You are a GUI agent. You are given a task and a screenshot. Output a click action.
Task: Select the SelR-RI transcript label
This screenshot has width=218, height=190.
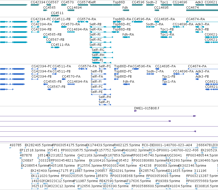pos(95,35)
